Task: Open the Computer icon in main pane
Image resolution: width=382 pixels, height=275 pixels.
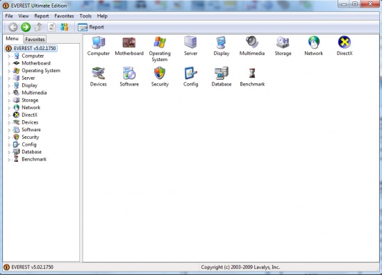Action: point(99,42)
